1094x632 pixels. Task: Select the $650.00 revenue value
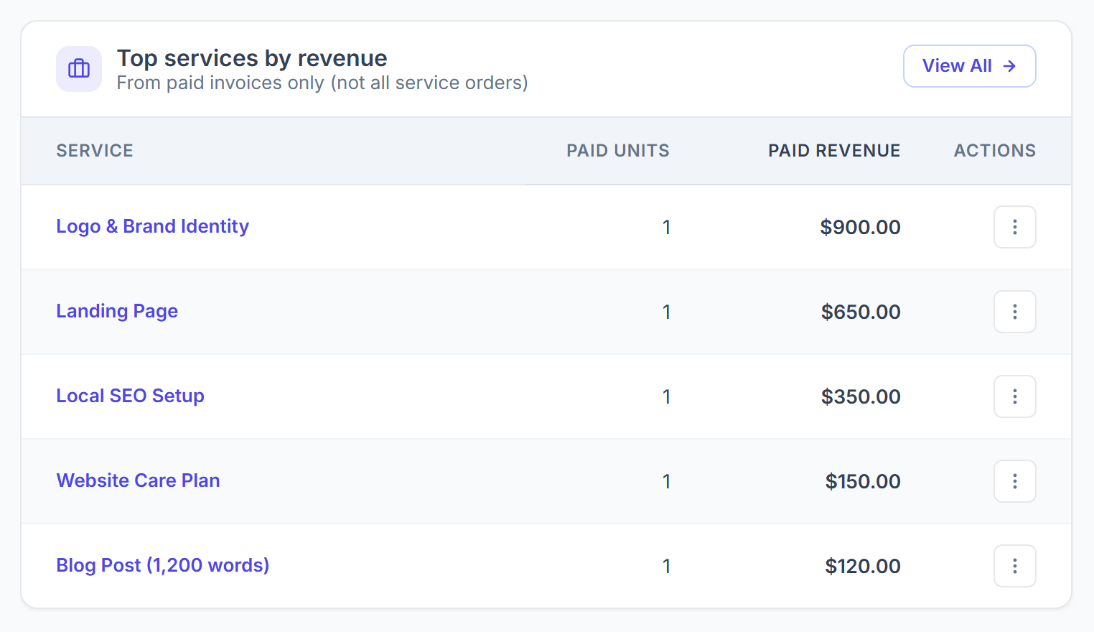[861, 312]
